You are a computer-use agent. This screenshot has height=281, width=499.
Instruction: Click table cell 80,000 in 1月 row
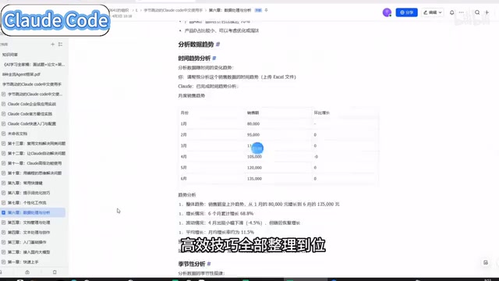click(x=253, y=123)
